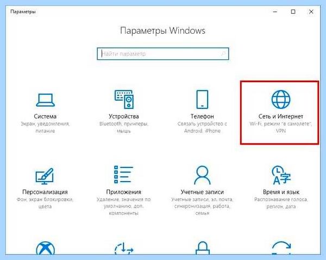Select the Телефон phone icon

tap(202, 100)
